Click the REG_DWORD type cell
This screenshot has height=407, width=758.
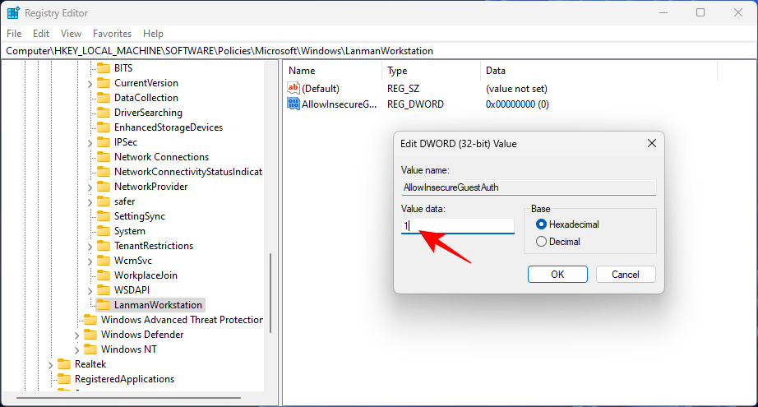pyautogui.click(x=415, y=104)
